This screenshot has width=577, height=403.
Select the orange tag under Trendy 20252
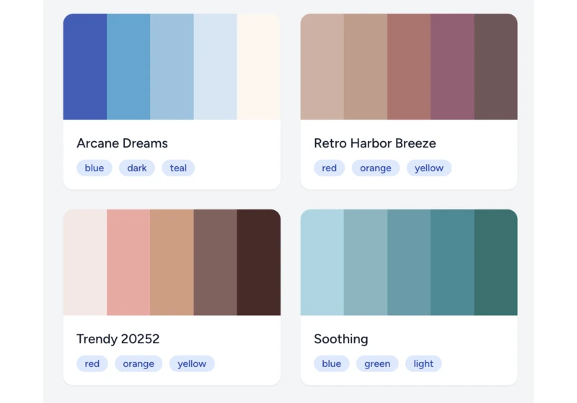[138, 363]
